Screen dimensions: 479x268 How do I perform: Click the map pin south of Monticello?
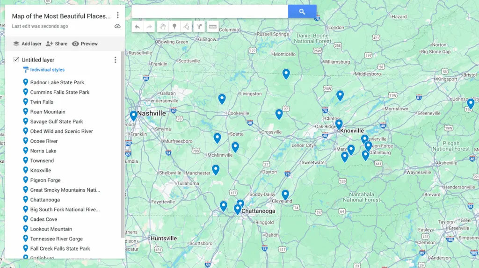click(x=286, y=74)
